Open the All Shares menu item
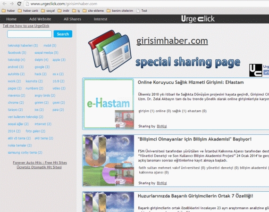 (x=72, y=19)
